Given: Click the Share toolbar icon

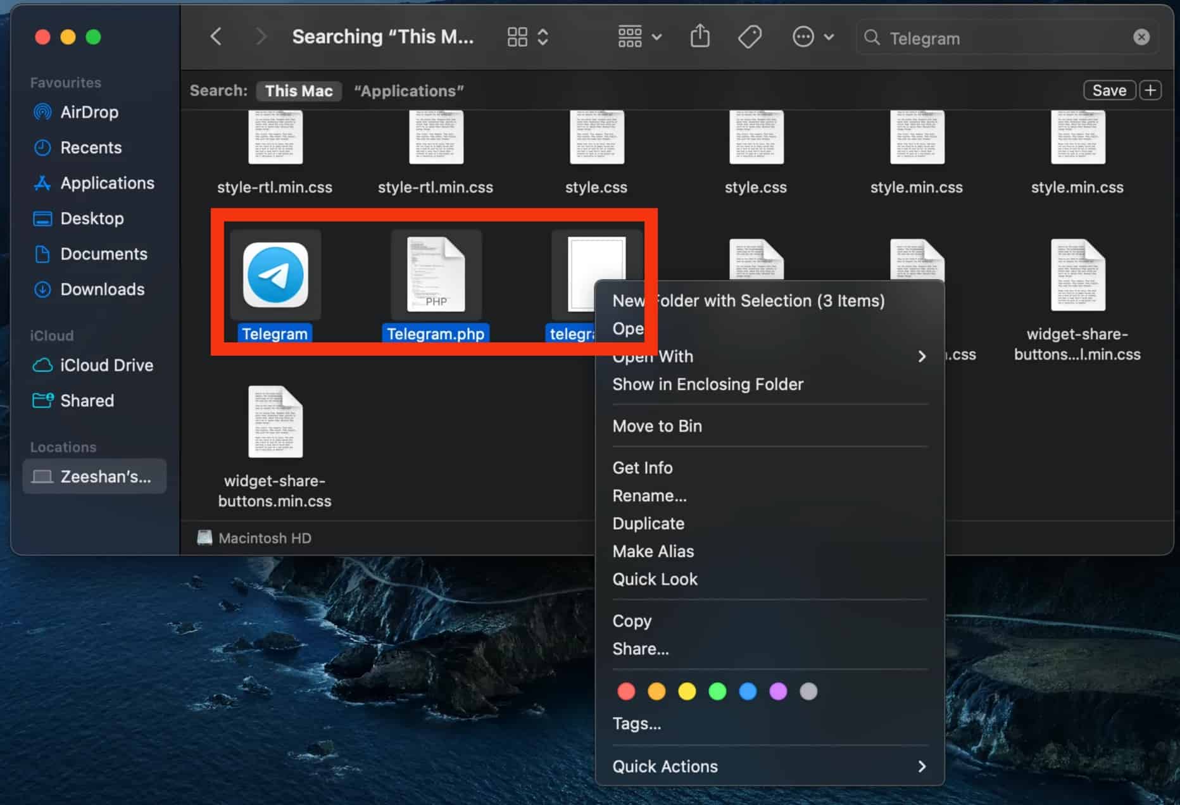Looking at the screenshot, I should pos(700,36).
